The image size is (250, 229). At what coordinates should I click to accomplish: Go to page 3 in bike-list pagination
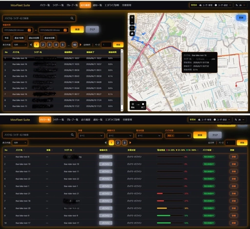click(125, 143)
